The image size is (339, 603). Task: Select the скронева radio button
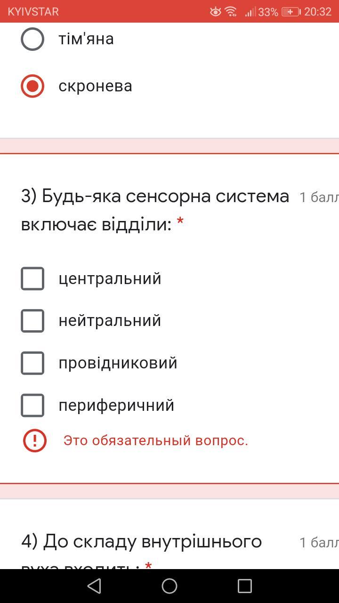[32, 86]
